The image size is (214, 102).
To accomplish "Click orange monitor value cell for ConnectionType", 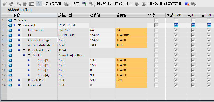I will [x=131, y=40].
